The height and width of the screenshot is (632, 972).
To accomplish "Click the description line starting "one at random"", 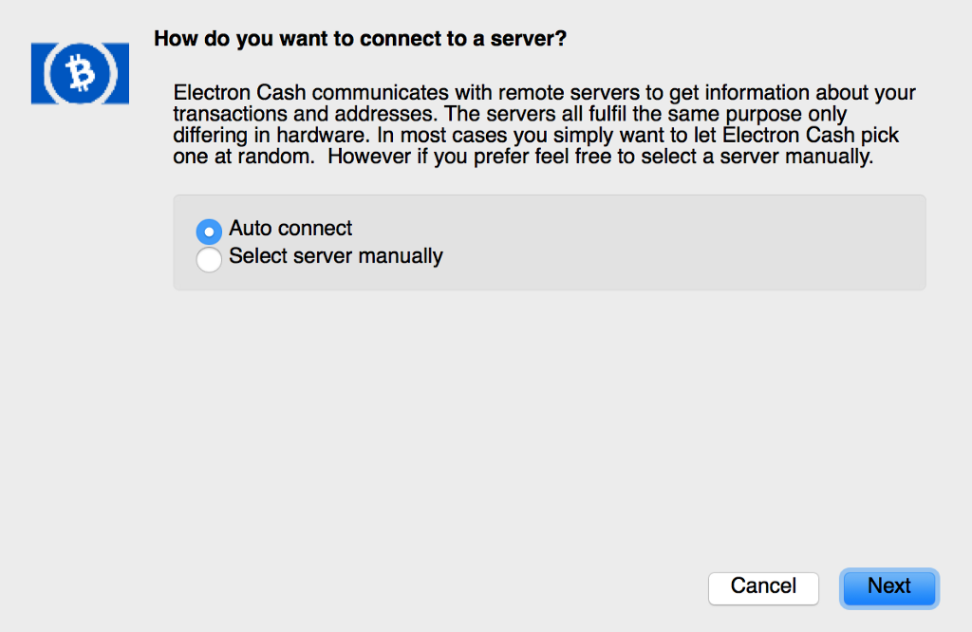I will tap(522, 157).
